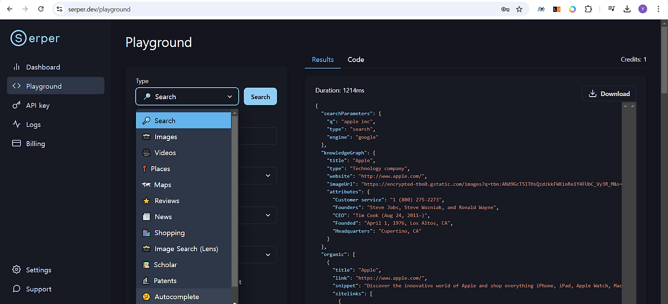Collapse the open Type dropdown

tap(229, 96)
